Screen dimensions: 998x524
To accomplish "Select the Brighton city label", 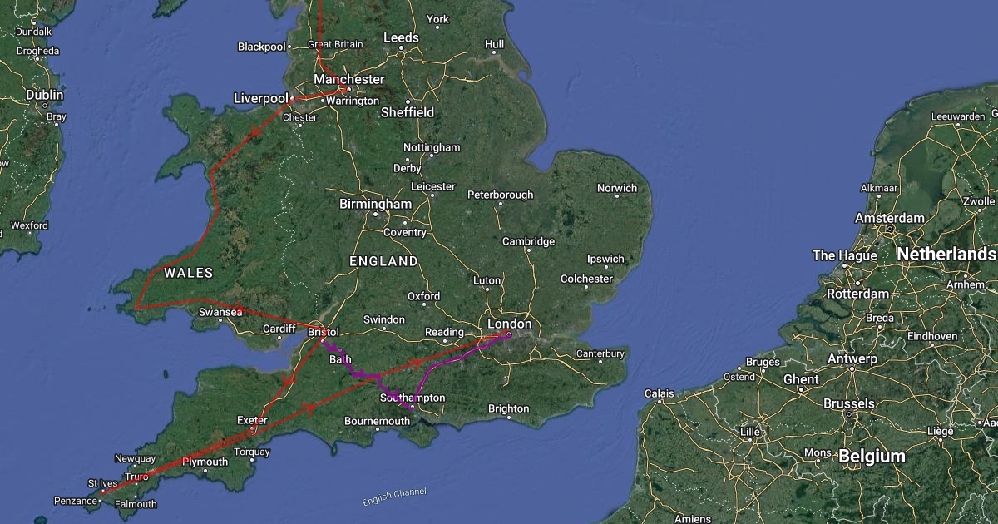I will pos(508,408).
